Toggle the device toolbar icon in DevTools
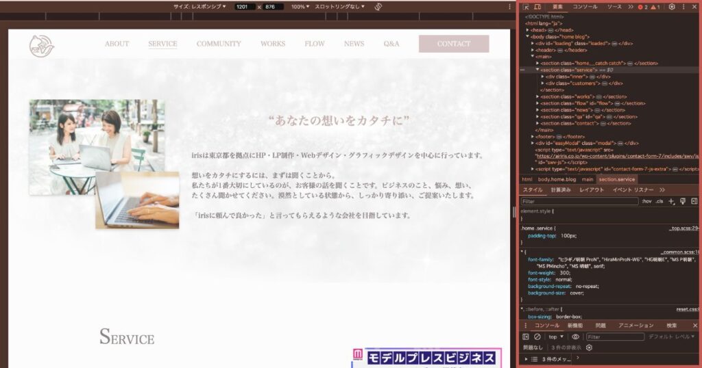 pyautogui.click(x=537, y=7)
